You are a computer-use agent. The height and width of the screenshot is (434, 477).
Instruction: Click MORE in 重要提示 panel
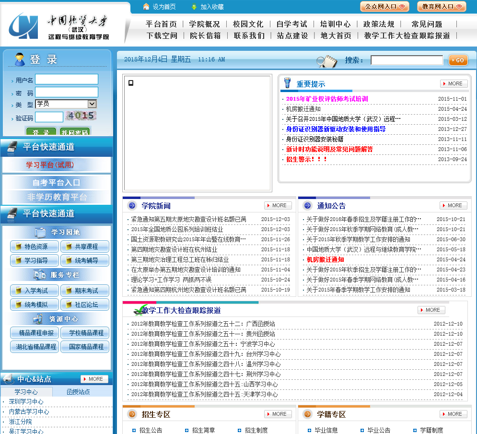454,83
